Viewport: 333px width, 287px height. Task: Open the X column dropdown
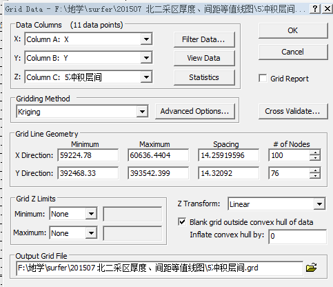(x=146, y=39)
